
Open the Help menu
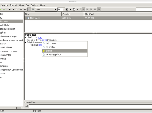[x=42, y=5]
